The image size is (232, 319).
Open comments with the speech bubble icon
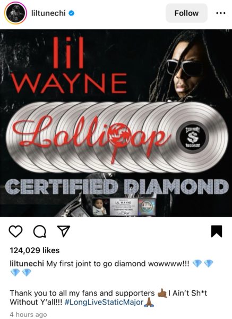(39, 231)
